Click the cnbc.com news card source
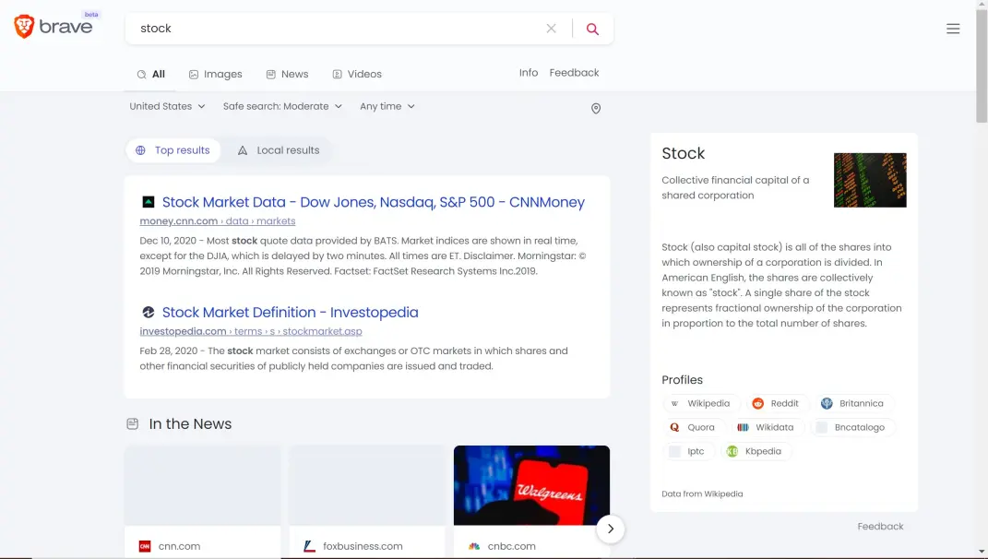The image size is (988, 559). point(512,546)
